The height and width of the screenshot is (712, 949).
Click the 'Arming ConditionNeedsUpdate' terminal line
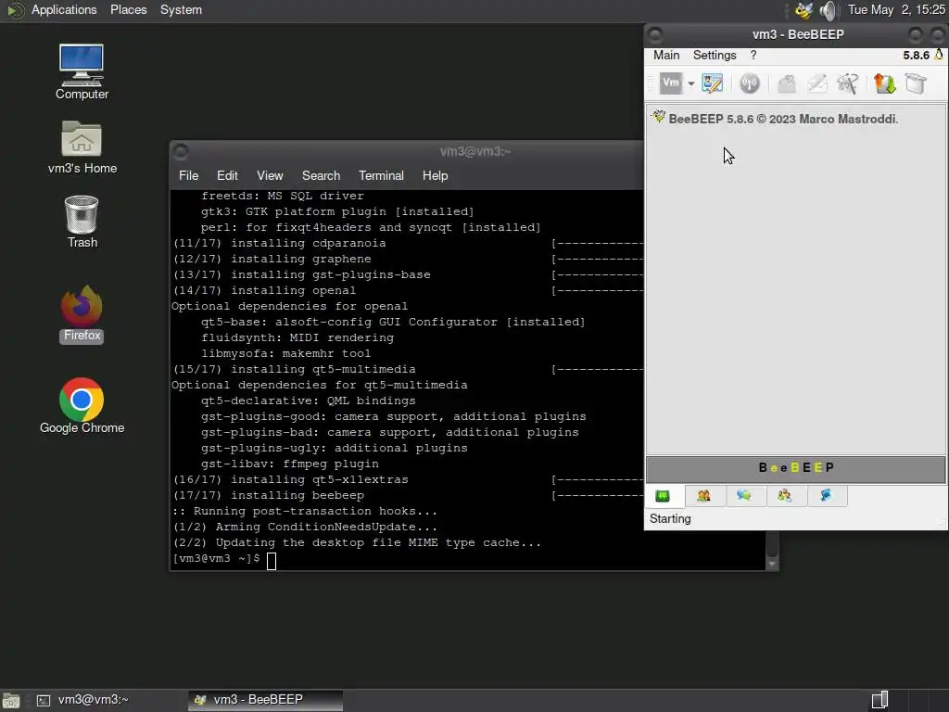[x=305, y=527]
